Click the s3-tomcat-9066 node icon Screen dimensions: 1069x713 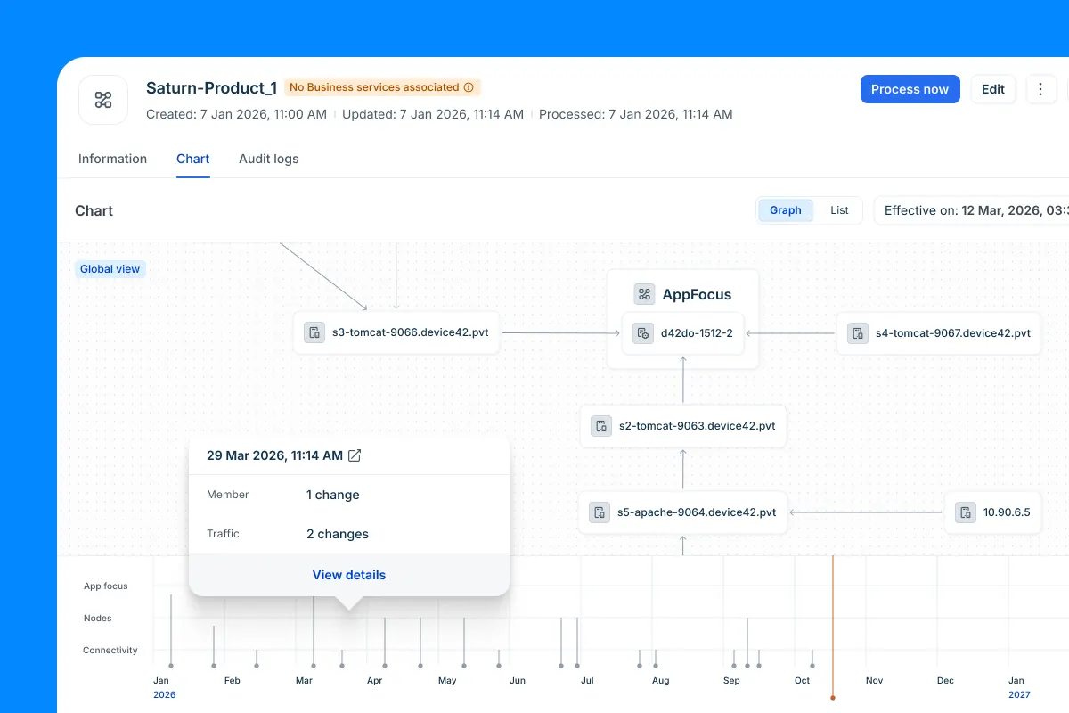tap(314, 333)
